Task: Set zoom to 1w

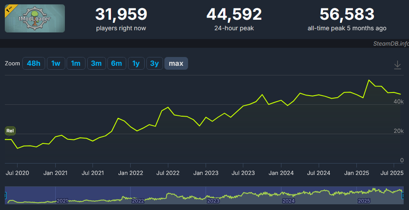Action: (x=56, y=64)
